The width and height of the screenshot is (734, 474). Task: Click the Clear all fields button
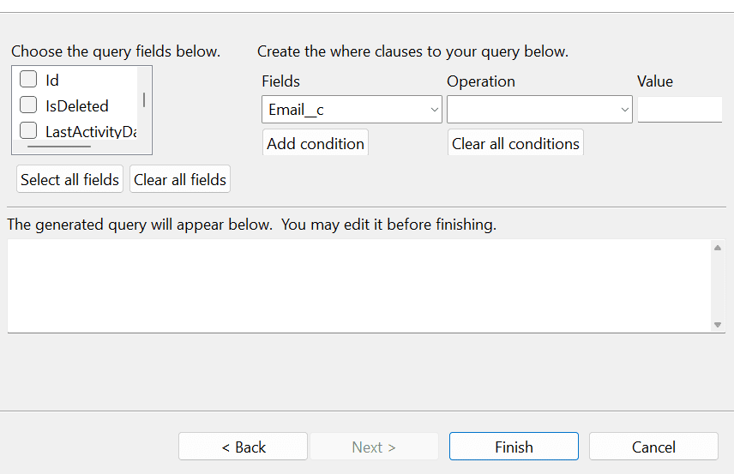pos(180,179)
